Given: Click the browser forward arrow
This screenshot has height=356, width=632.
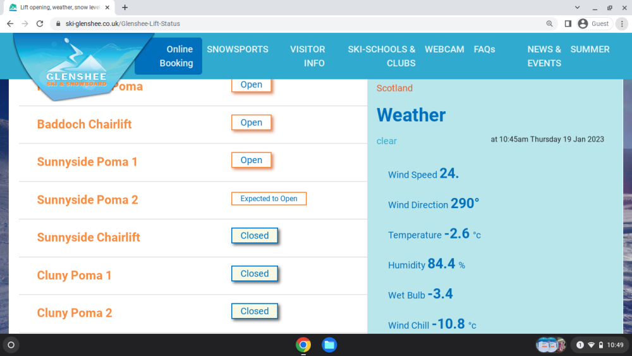Looking at the screenshot, I should (x=25, y=24).
